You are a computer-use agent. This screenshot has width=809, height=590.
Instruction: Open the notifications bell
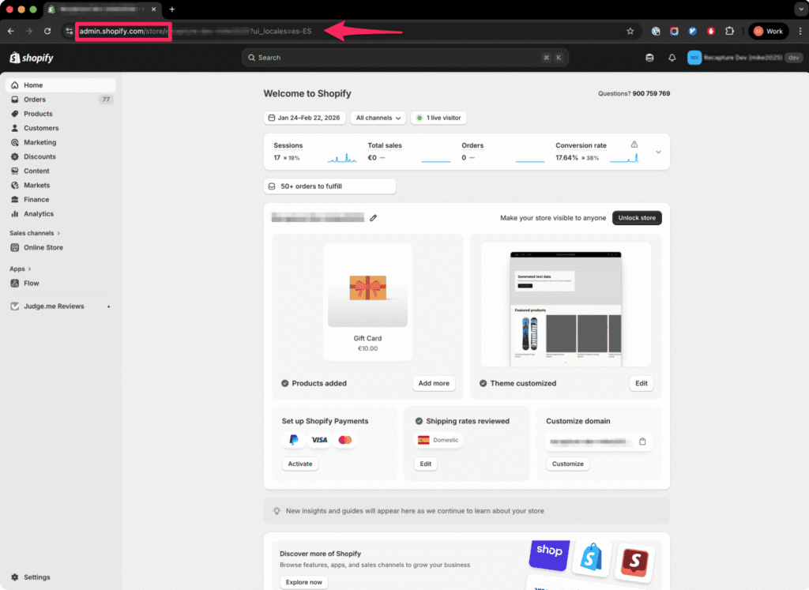click(x=672, y=58)
